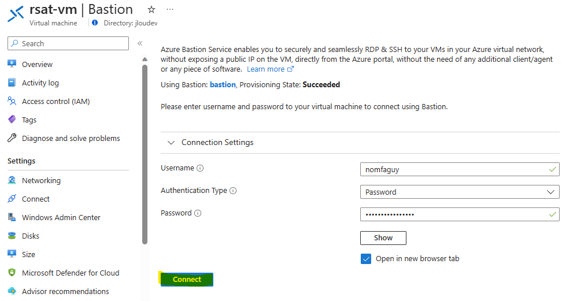Open the bastion resource link
Image resolution: width=566 pixels, height=301 pixels.
[x=223, y=84]
